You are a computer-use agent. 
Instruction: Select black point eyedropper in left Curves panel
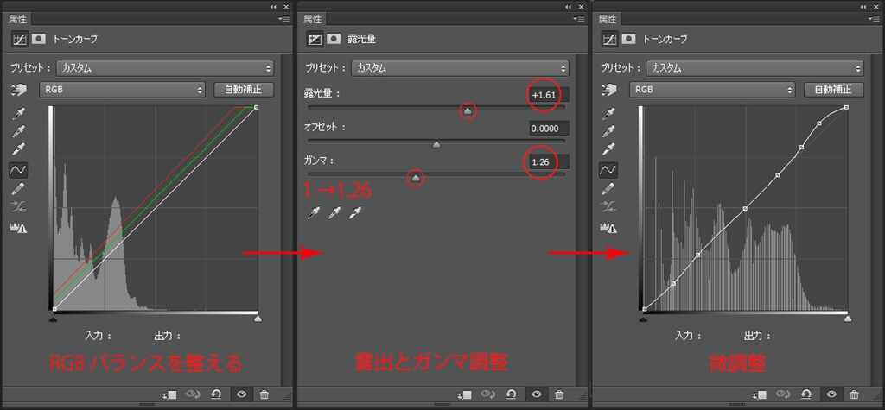[19, 115]
